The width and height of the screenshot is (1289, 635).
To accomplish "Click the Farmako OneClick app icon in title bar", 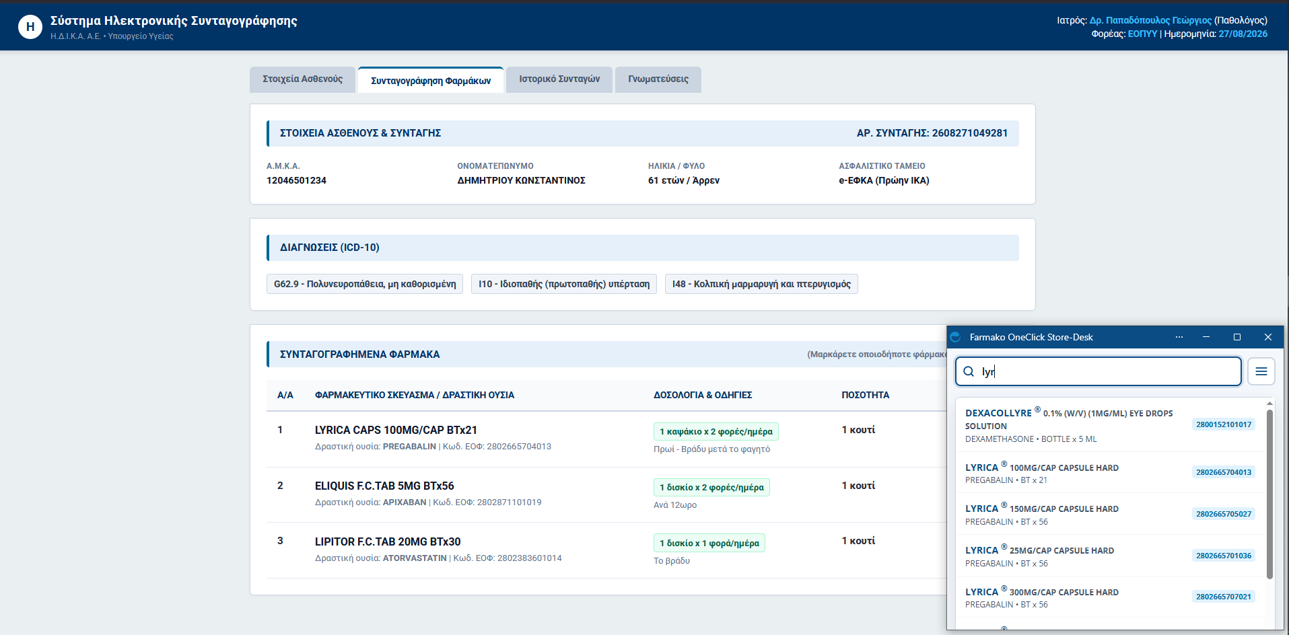I will pyautogui.click(x=955, y=337).
